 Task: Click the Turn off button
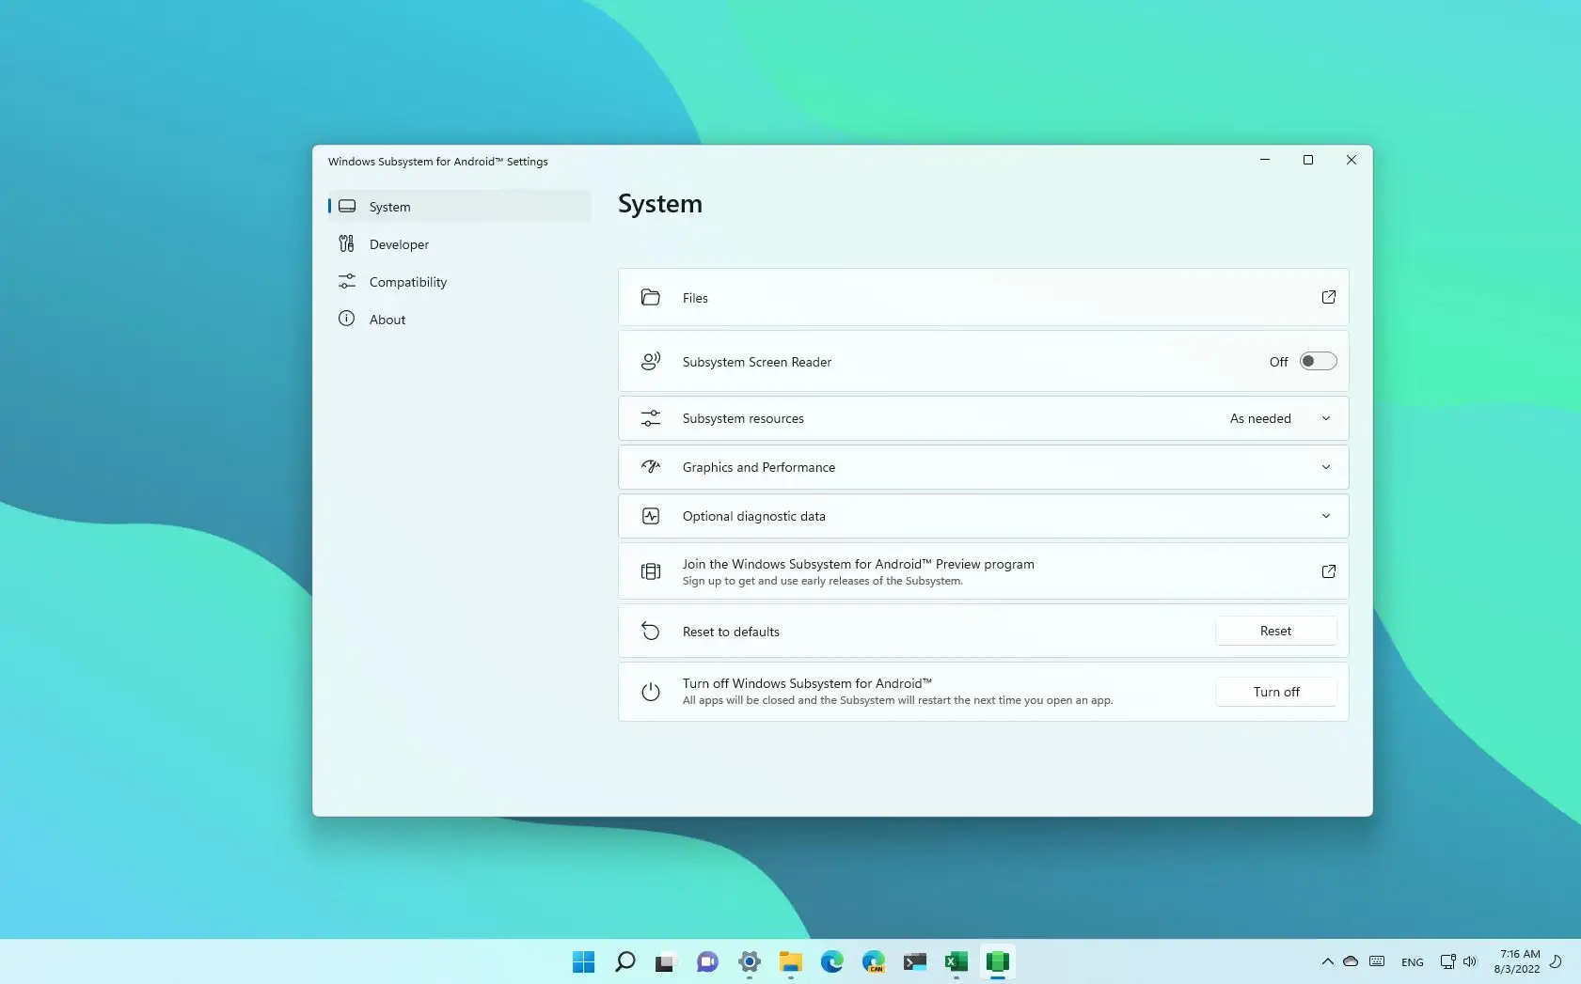point(1276,692)
